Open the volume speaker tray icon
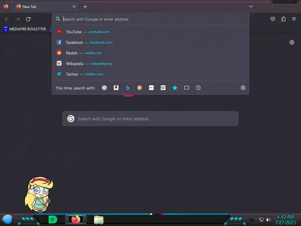This screenshot has height=226, width=301. 268,220
